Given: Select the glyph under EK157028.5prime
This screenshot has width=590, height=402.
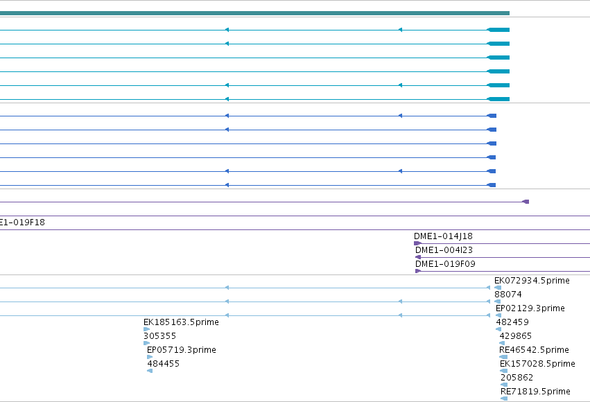Looking at the screenshot, I should (x=504, y=372).
